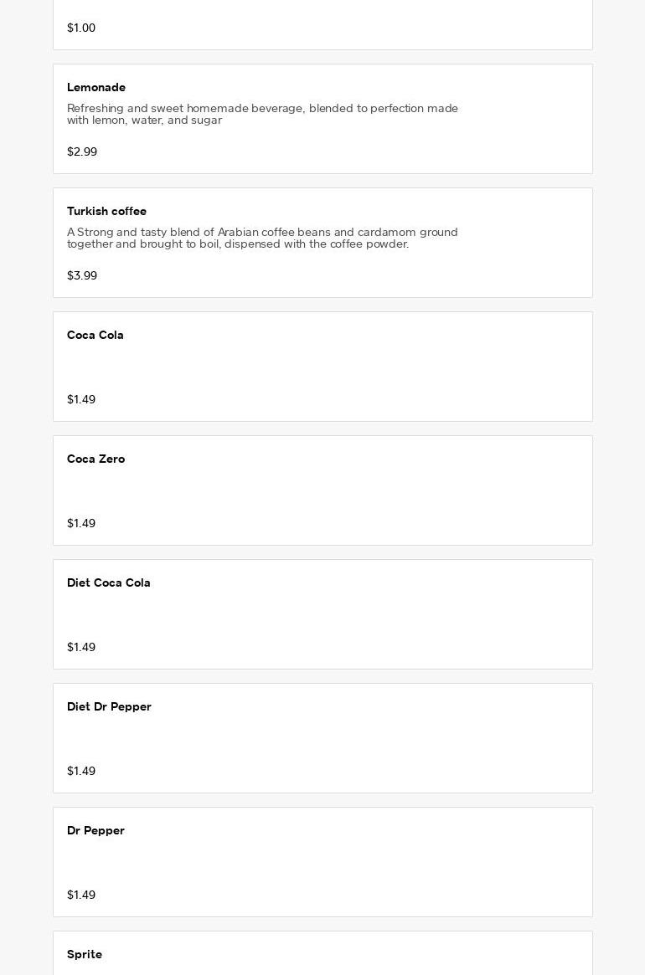Screen dimensions: 645x975
Task: Select the Diet Coca Cola item
Action: pos(322,614)
